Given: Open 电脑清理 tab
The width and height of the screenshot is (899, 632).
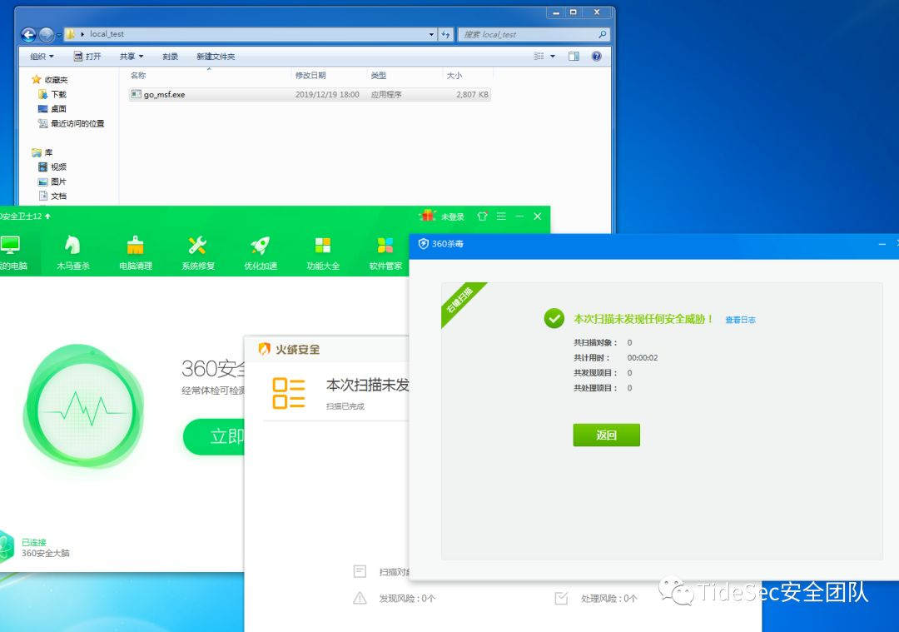Looking at the screenshot, I should click(x=136, y=253).
